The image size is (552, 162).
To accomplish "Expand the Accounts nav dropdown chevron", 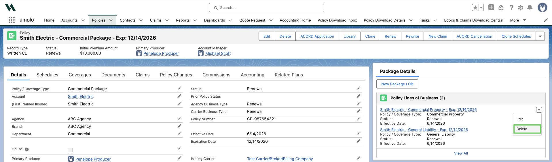I will click(x=83, y=20).
